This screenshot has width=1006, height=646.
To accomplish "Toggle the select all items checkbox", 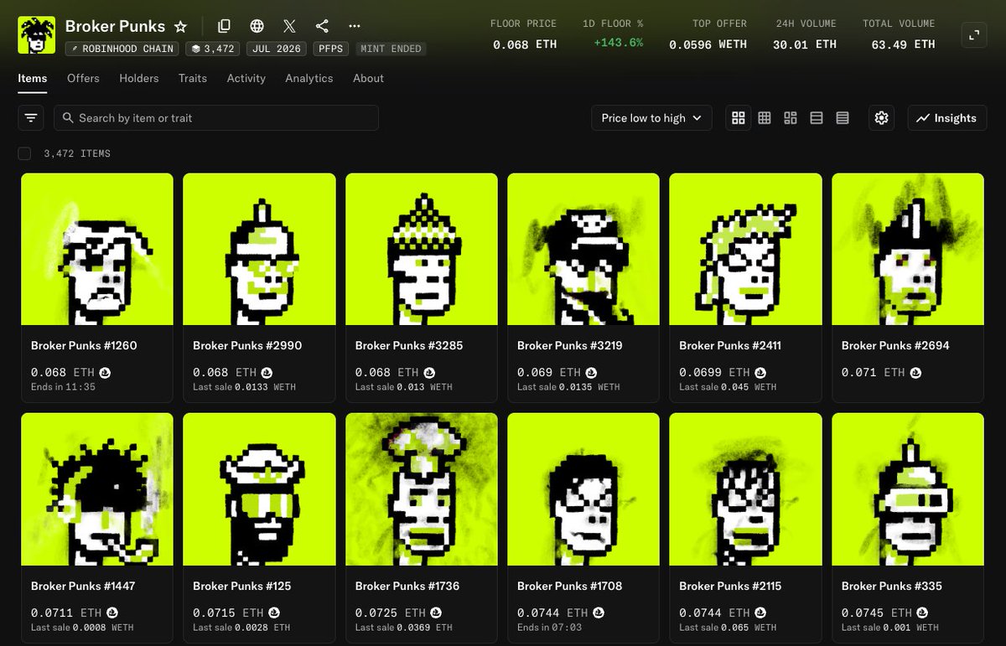I will click(x=24, y=153).
